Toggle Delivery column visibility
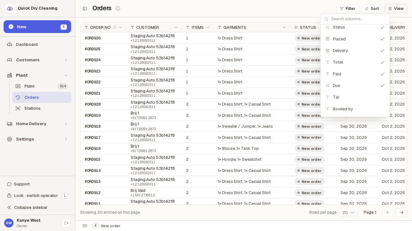The image size is (412, 231). coord(355,50)
